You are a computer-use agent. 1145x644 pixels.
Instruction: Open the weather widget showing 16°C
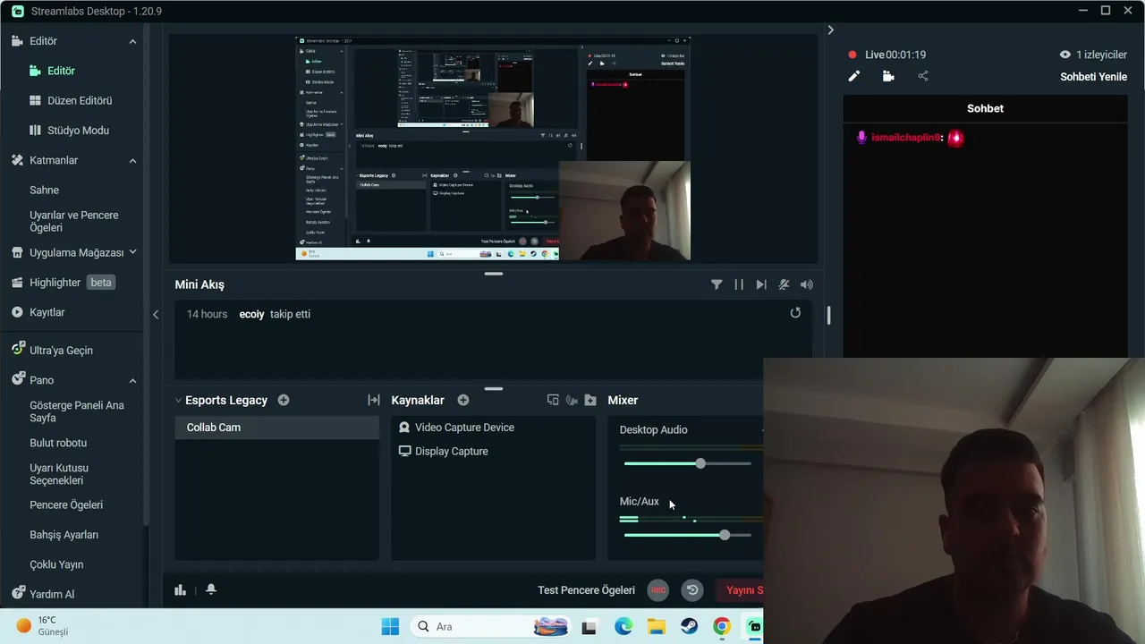tap(43, 626)
